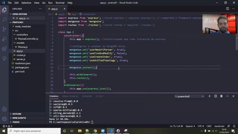Open yarn.lock file
The height and width of the screenshot is (134, 238).
[20, 71]
